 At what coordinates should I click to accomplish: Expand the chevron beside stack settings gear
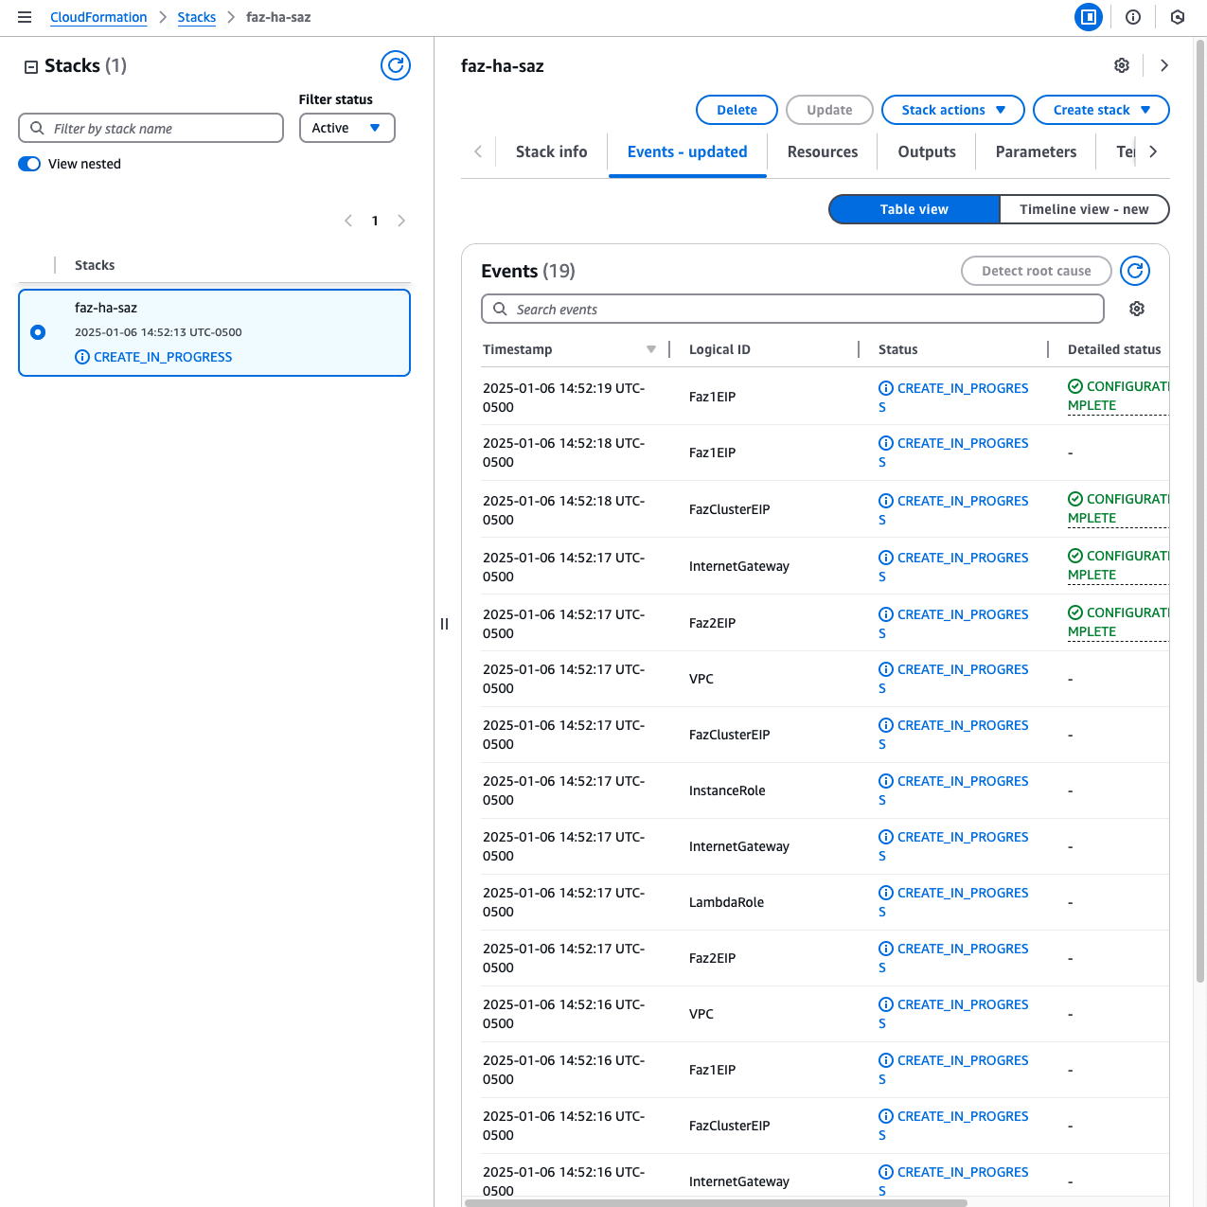[x=1164, y=65]
